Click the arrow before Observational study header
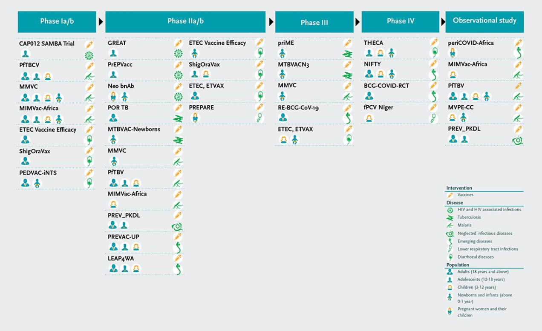The image size is (542, 331). pos(442,22)
